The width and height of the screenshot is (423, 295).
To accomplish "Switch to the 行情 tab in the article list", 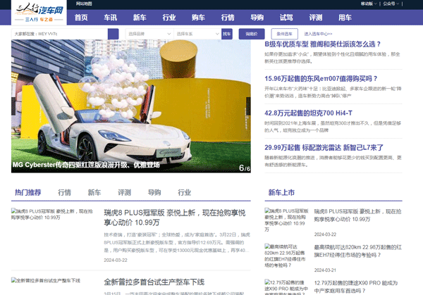I will (64, 192).
